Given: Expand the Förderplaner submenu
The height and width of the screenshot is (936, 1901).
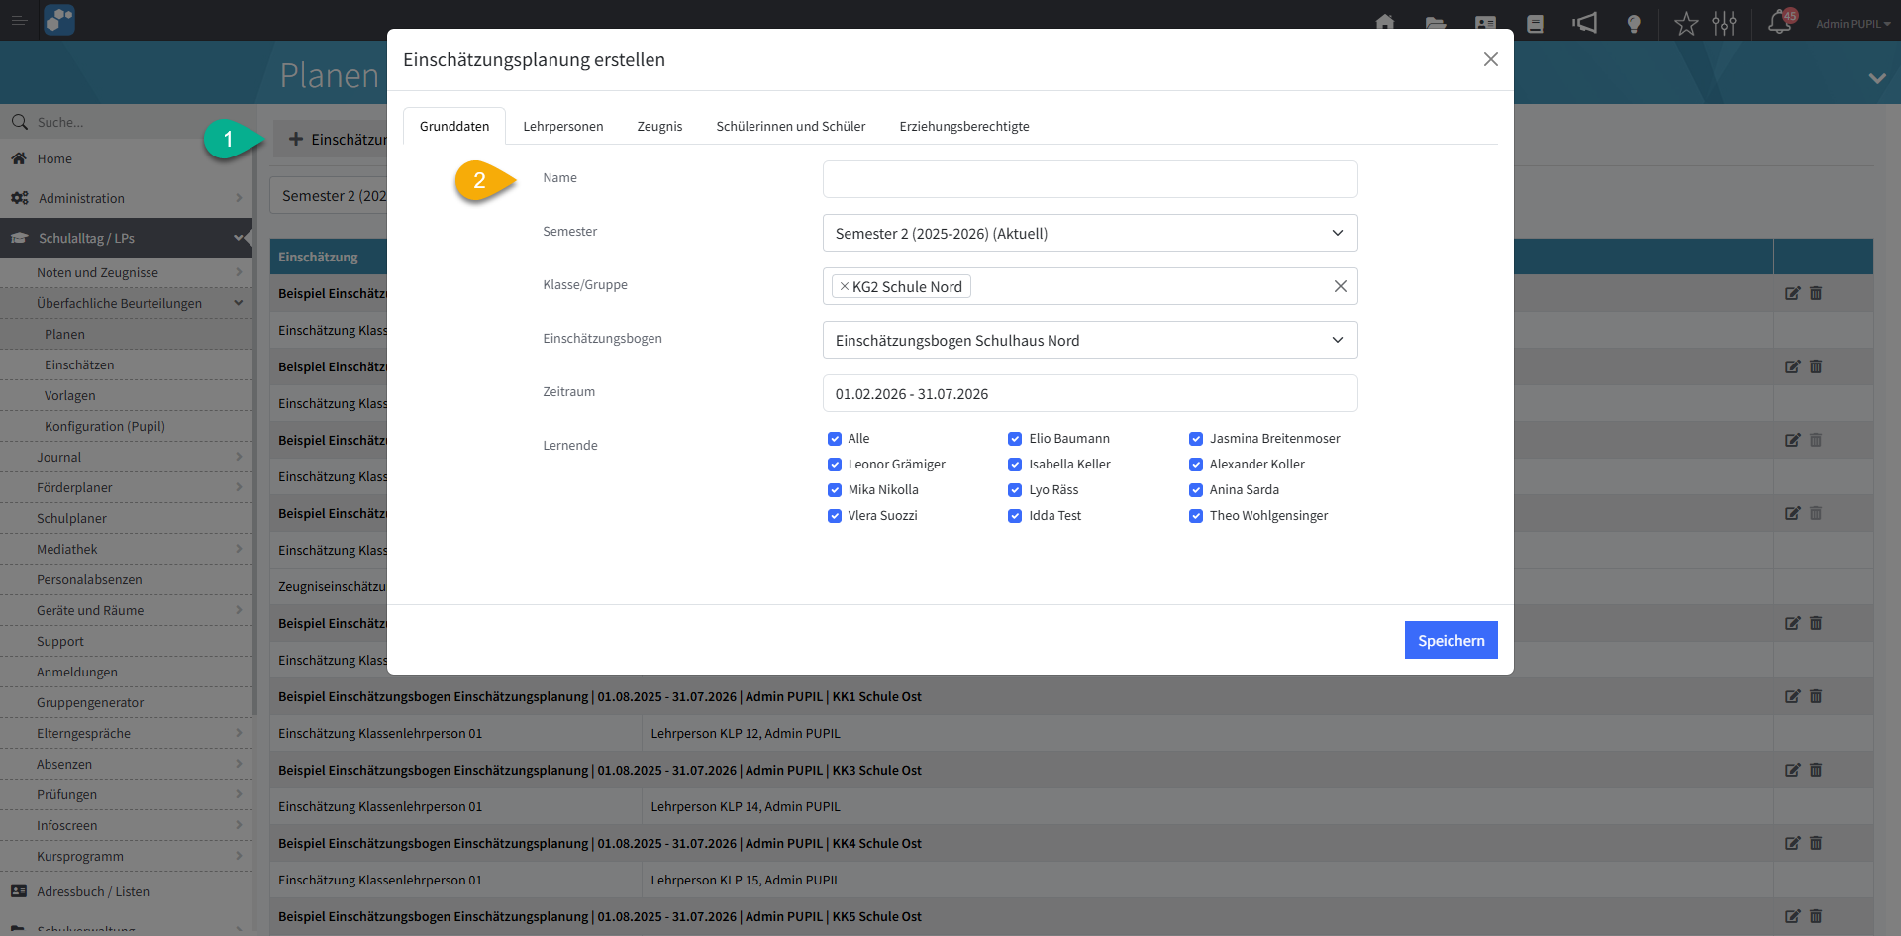Looking at the screenshot, I should coord(127,487).
